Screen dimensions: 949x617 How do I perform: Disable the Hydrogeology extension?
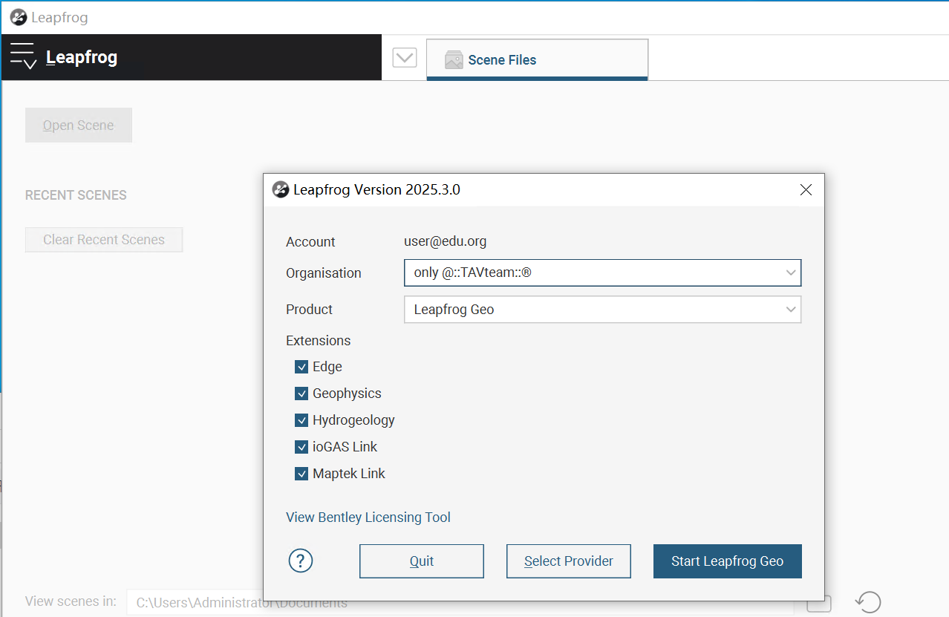[x=301, y=420]
